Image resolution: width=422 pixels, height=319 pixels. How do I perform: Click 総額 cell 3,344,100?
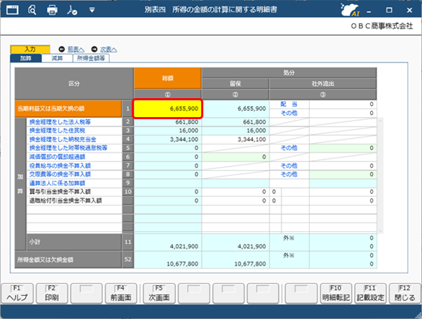click(x=168, y=140)
